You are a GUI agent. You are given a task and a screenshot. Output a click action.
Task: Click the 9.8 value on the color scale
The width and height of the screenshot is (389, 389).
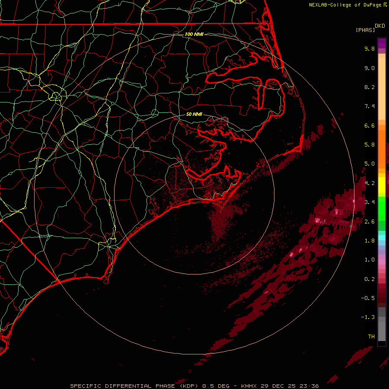click(370, 48)
